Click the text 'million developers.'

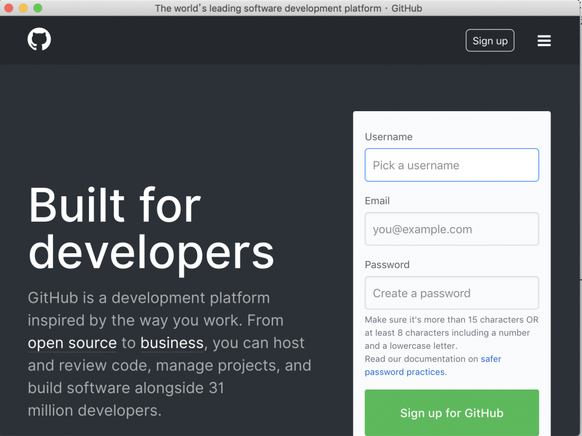point(95,410)
